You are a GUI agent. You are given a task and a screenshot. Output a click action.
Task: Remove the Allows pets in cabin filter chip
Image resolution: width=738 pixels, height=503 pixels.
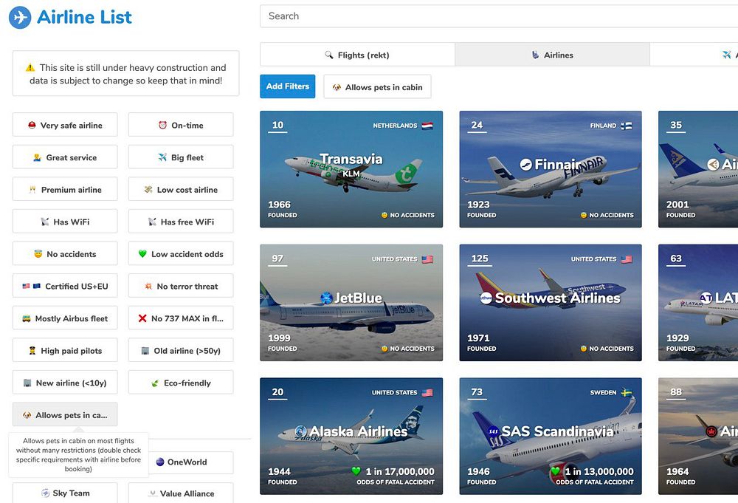377,86
